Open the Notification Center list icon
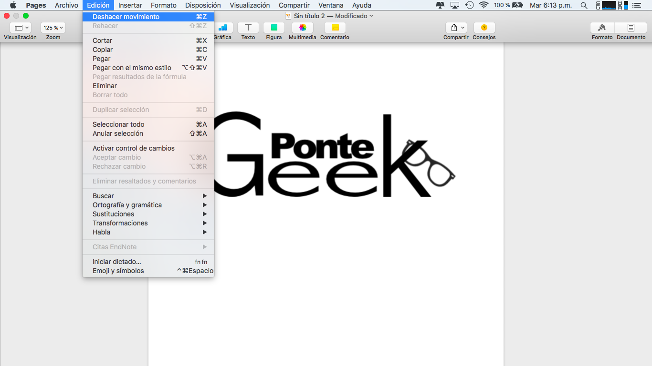Viewport: 652px width, 366px height. tap(636, 5)
